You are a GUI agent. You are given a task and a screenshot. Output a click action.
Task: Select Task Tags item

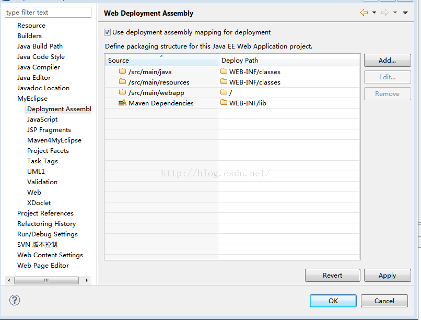tap(42, 161)
